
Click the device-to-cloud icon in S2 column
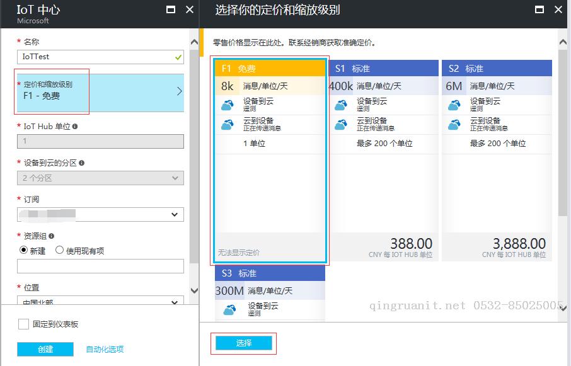tap(453, 103)
